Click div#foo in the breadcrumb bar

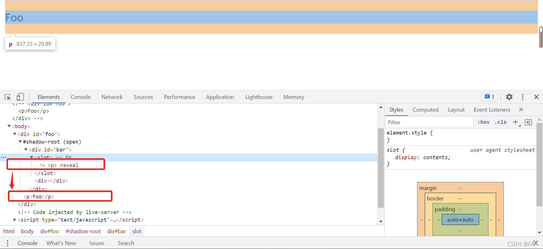49,231
